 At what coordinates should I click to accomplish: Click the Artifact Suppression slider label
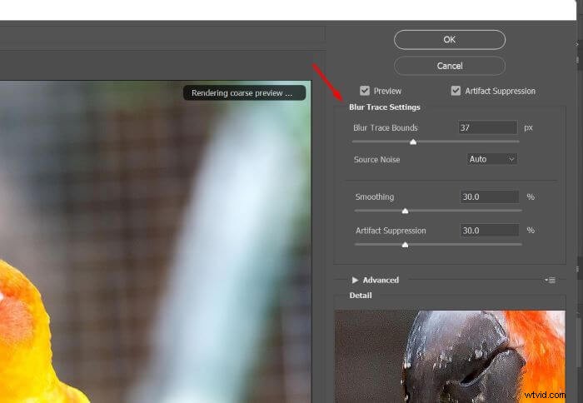391,231
